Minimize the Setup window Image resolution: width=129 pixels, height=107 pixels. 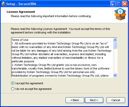coord(113,4)
